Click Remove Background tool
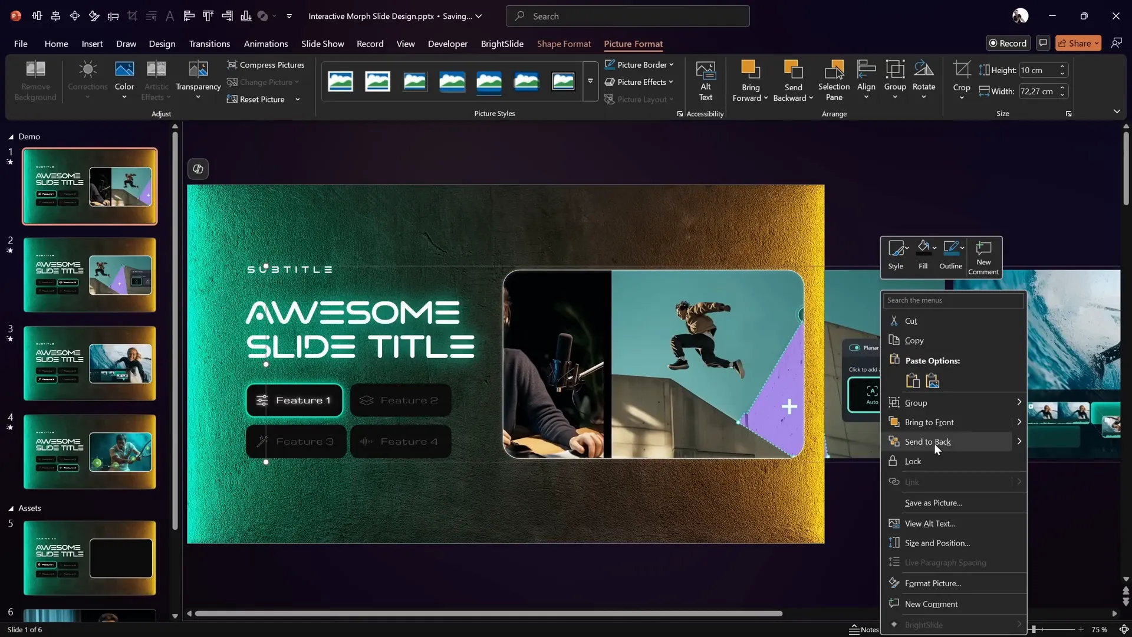The height and width of the screenshot is (637, 1132). (35, 81)
